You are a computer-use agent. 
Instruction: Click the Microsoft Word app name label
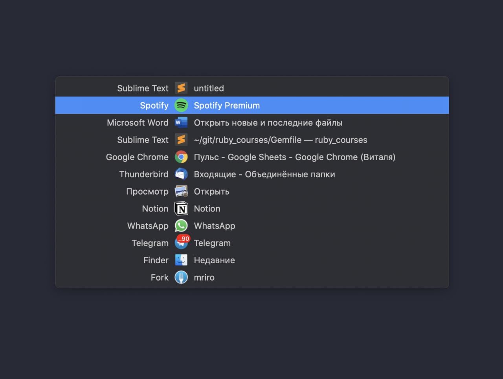coord(138,123)
